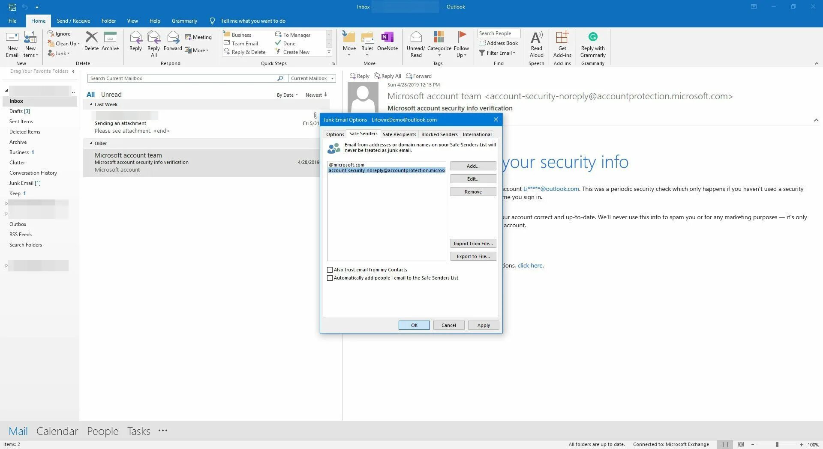
Task: Forward the message from the ribbon
Action: pos(173,41)
